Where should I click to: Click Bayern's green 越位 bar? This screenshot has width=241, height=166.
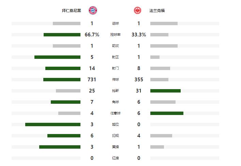(x=53, y=124)
